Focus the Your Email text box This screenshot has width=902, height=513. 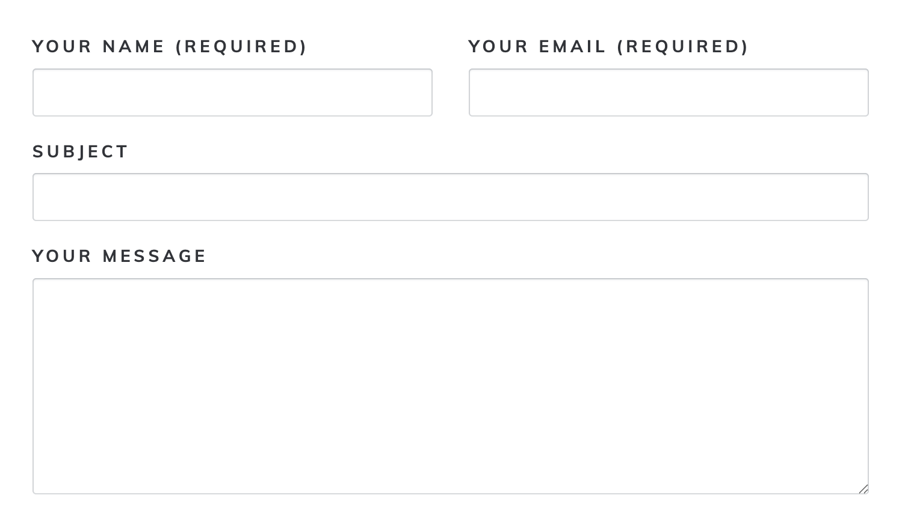click(x=669, y=93)
